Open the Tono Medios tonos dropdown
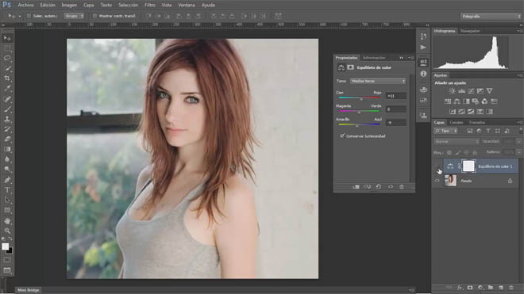This screenshot has width=524, height=294. (378, 81)
